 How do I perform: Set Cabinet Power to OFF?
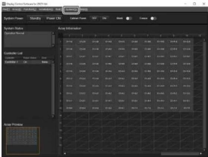pos(94,18)
